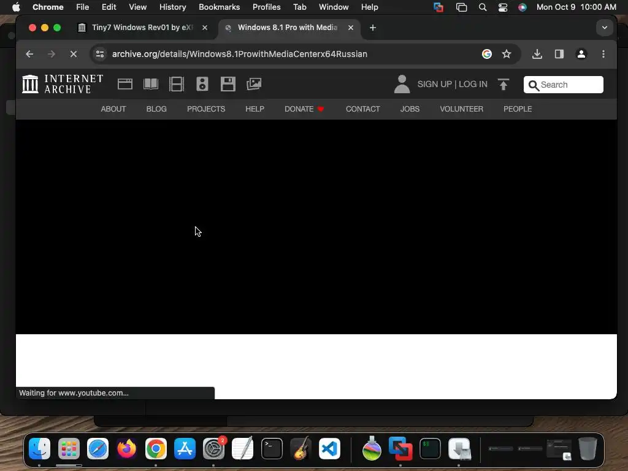The height and width of the screenshot is (471, 628).
Task: Open the BLOG link
Action: coord(156,109)
